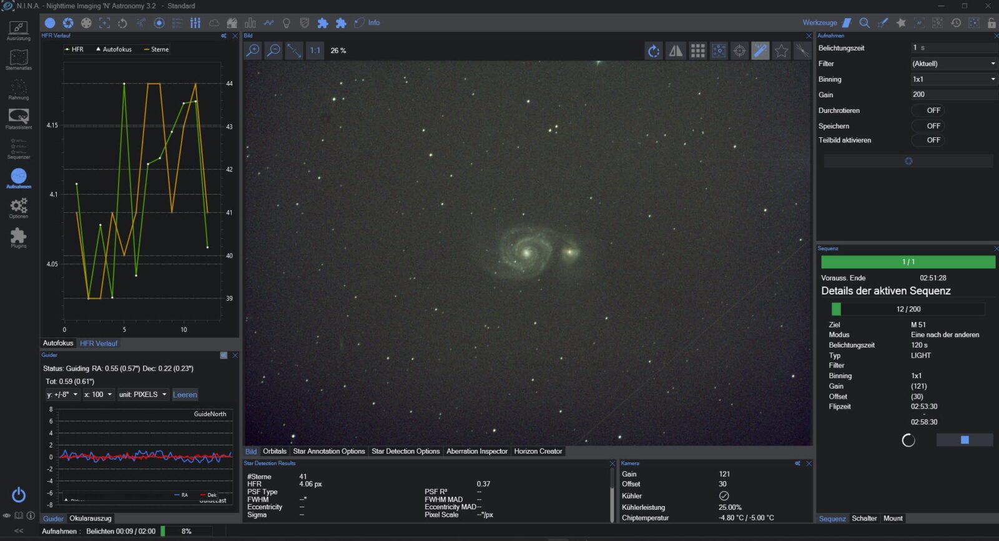Enable the star detection star icon
Viewport: 999px width, 541px height.
coord(781,51)
